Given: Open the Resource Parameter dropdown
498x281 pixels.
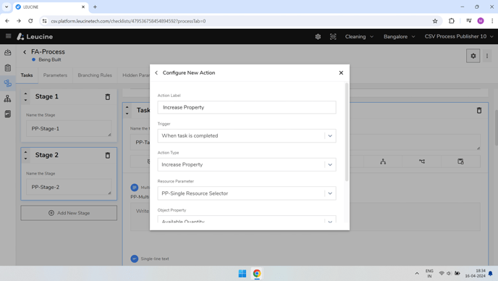Looking at the screenshot, I should 246,193.
